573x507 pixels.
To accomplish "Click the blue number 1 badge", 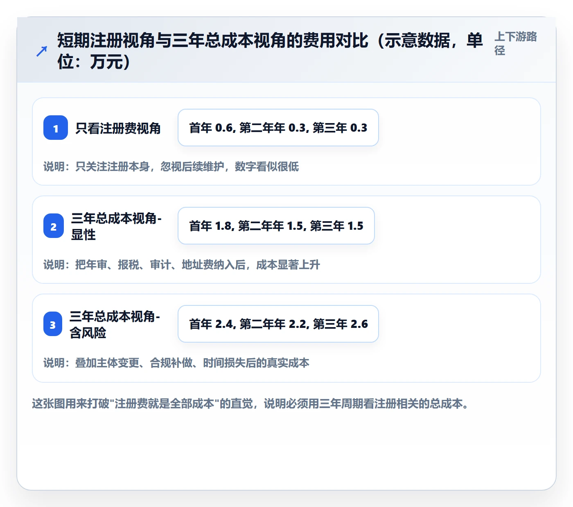I will pyautogui.click(x=56, y=128).
